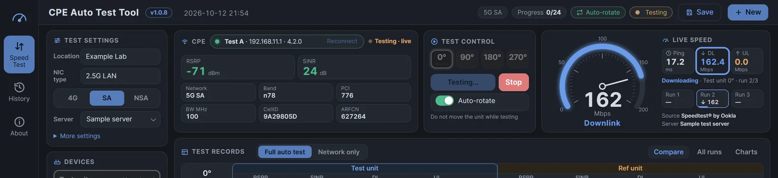Click the Testing... progress button
This screenshot has width=778, height=178.
463,82
